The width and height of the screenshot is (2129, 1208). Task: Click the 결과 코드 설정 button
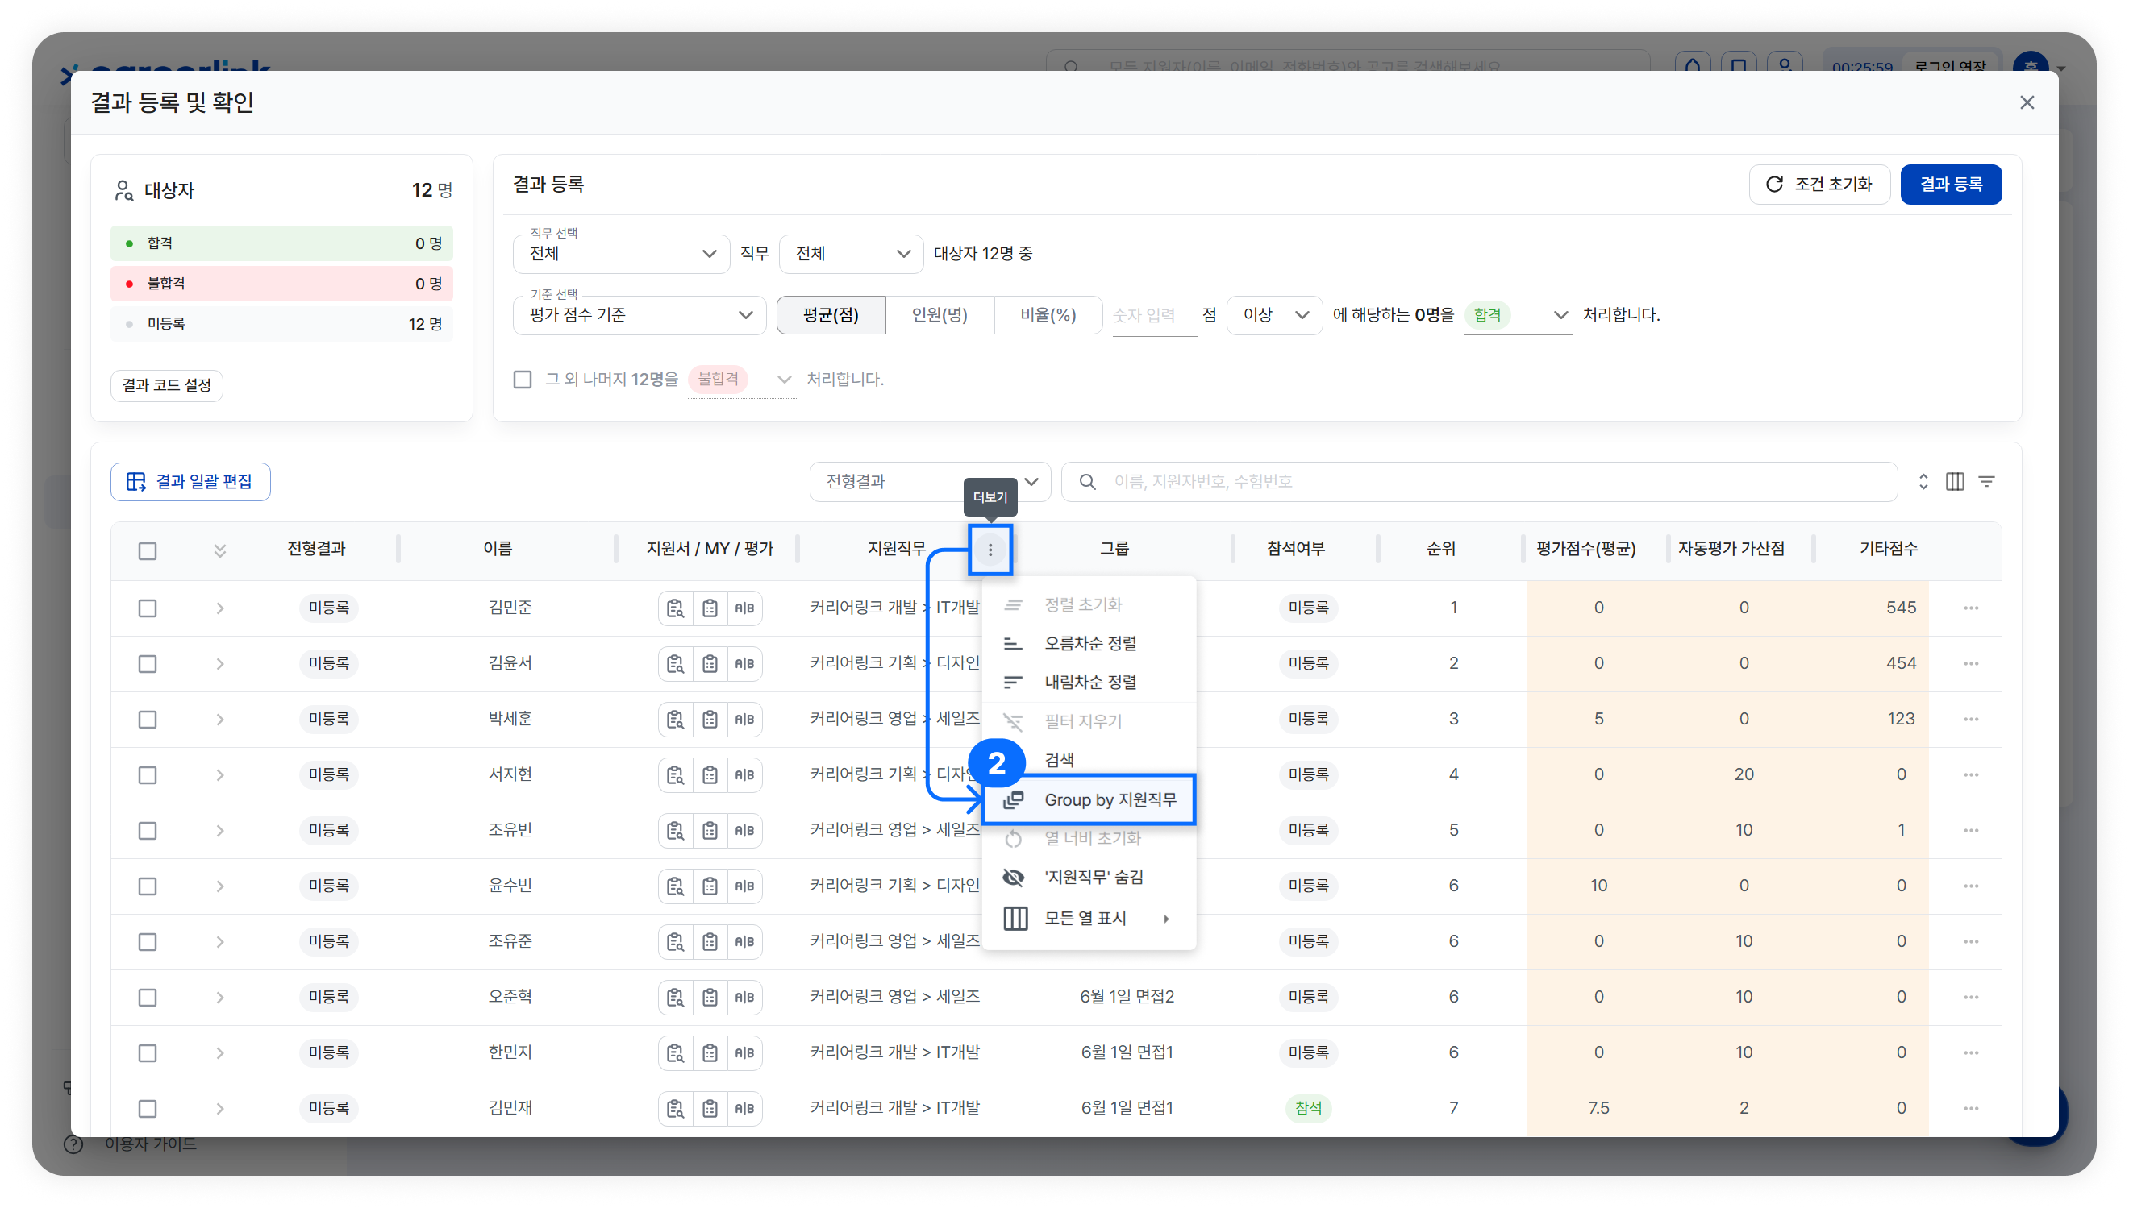pyautogui.click(x=166, y=385)
